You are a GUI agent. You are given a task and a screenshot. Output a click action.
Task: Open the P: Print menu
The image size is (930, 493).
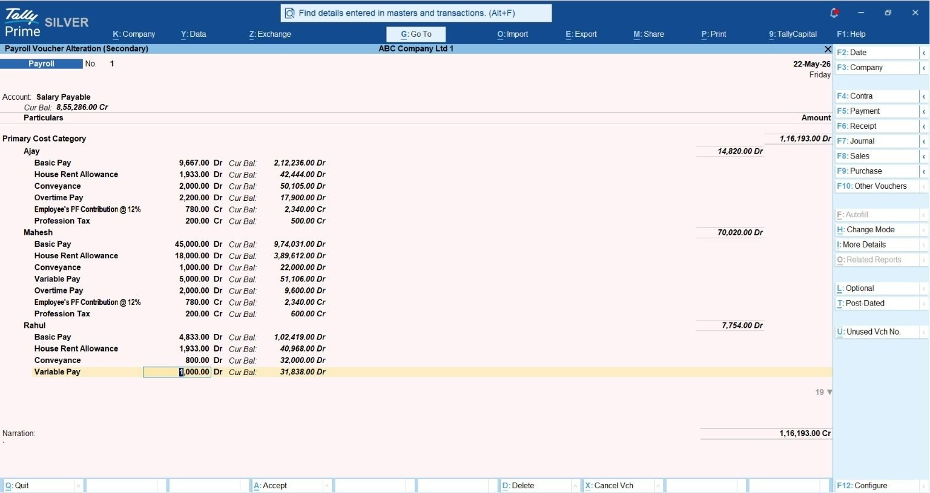coord(714,34)
